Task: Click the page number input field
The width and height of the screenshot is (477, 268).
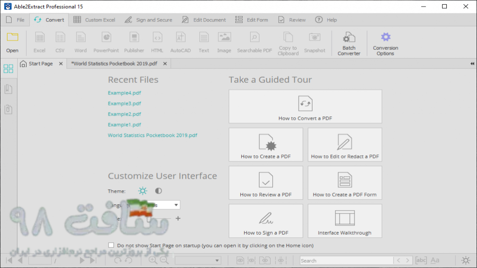Action: click(x=40, y=261)
